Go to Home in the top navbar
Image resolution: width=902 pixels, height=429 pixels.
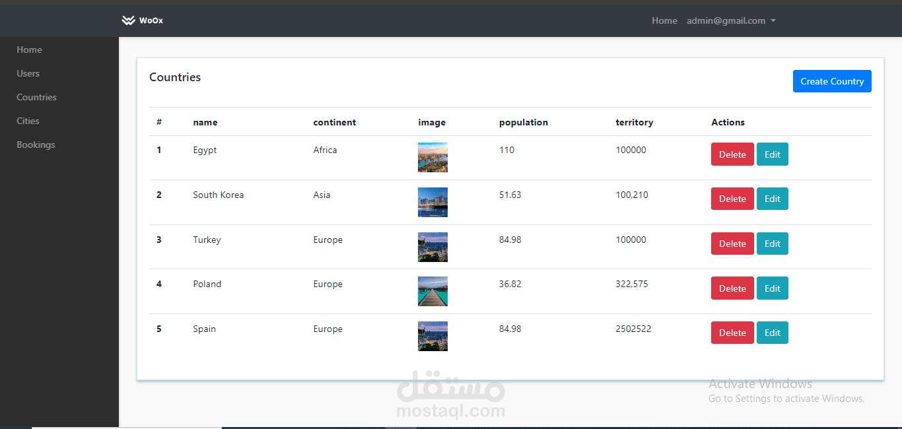664,20
